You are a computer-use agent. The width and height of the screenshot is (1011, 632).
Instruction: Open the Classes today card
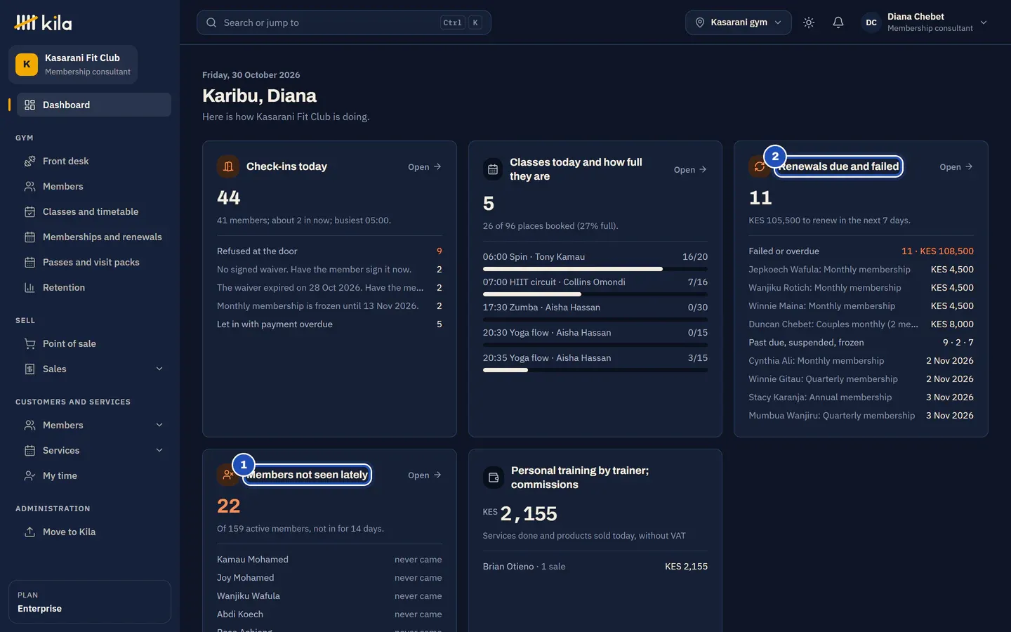(690, 170)
